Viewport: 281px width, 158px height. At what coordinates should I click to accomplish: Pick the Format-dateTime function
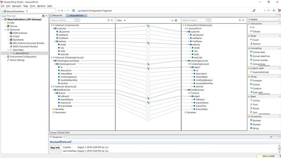pyautogui.click(x=261, y=56)
